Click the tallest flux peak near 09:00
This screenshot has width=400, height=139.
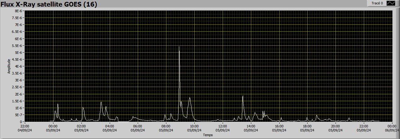(179, 47)
